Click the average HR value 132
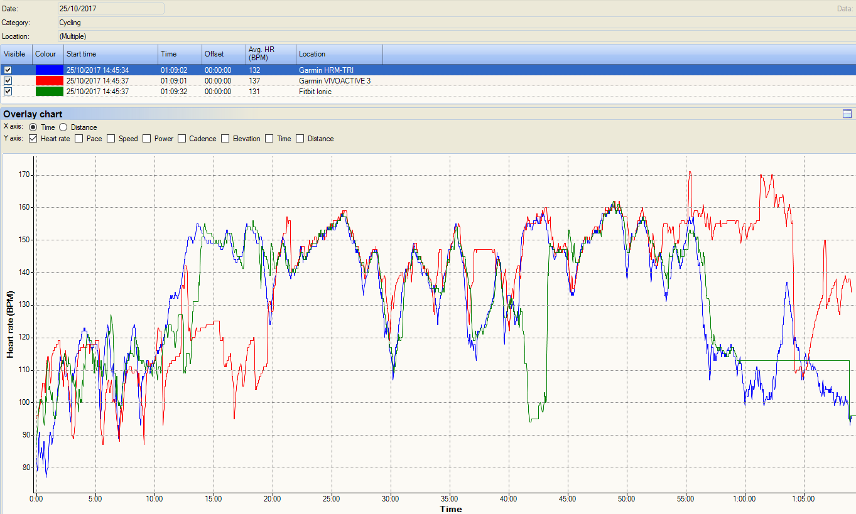The height and width of the screenshot is (514, 856). (x=254, y=70)
